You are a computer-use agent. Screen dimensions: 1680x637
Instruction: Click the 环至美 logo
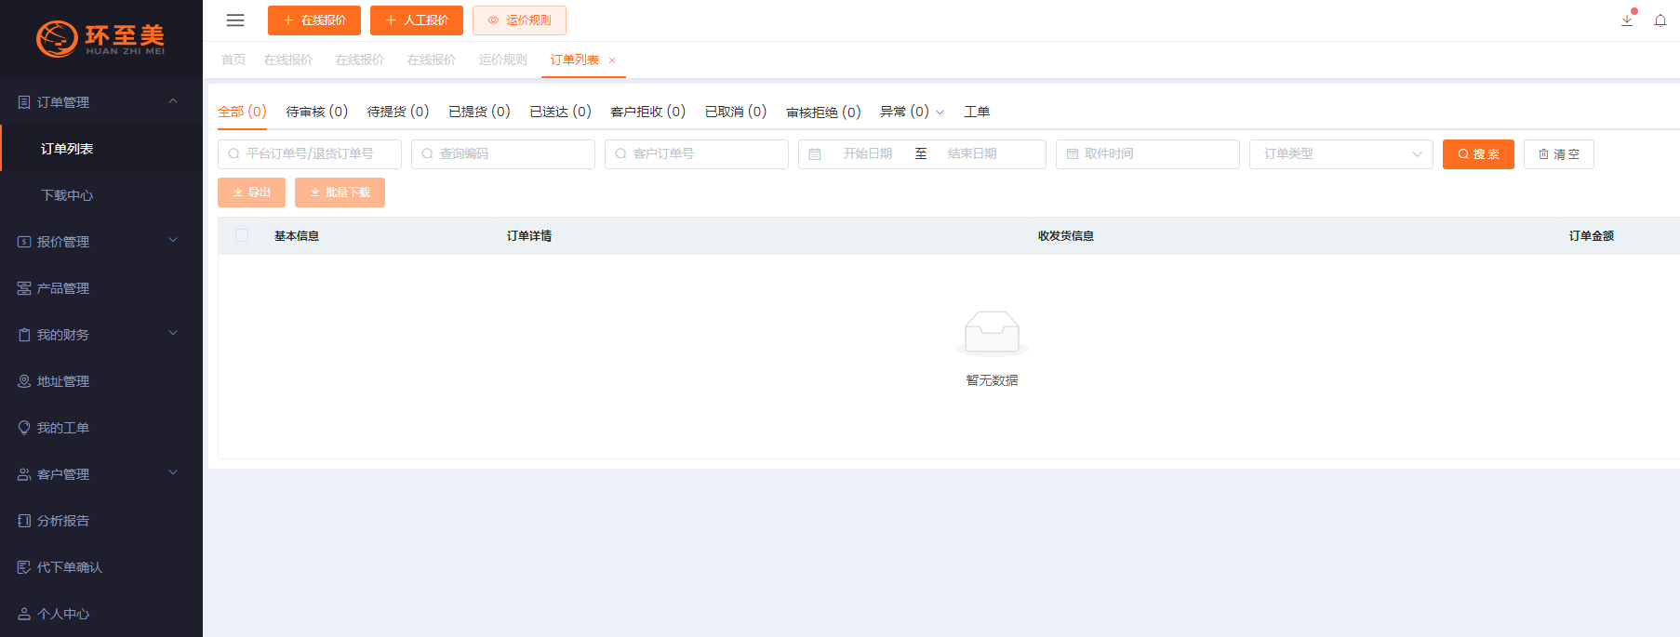[x=100, y=38]
